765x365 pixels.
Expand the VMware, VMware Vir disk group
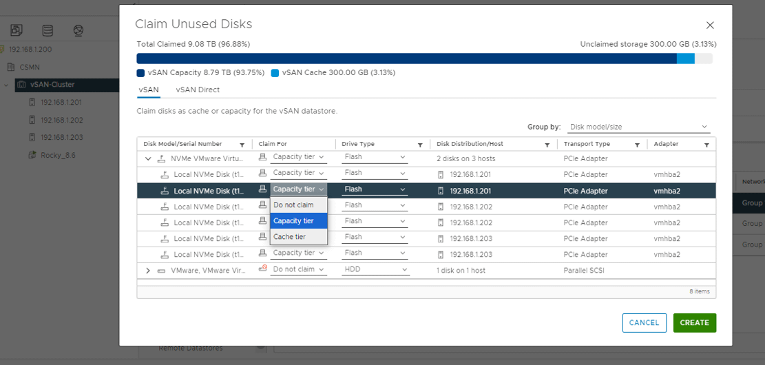[148, 271]
